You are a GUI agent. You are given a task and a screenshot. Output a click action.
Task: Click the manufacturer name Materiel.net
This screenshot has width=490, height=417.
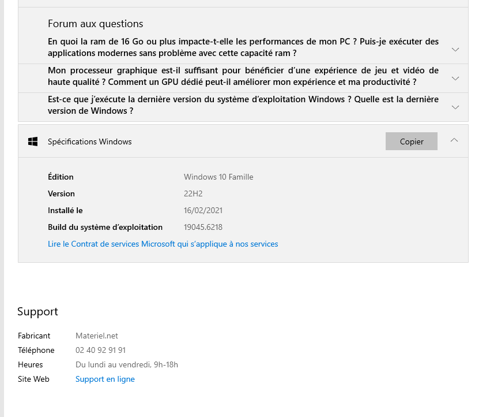click(x=97, y=336)
